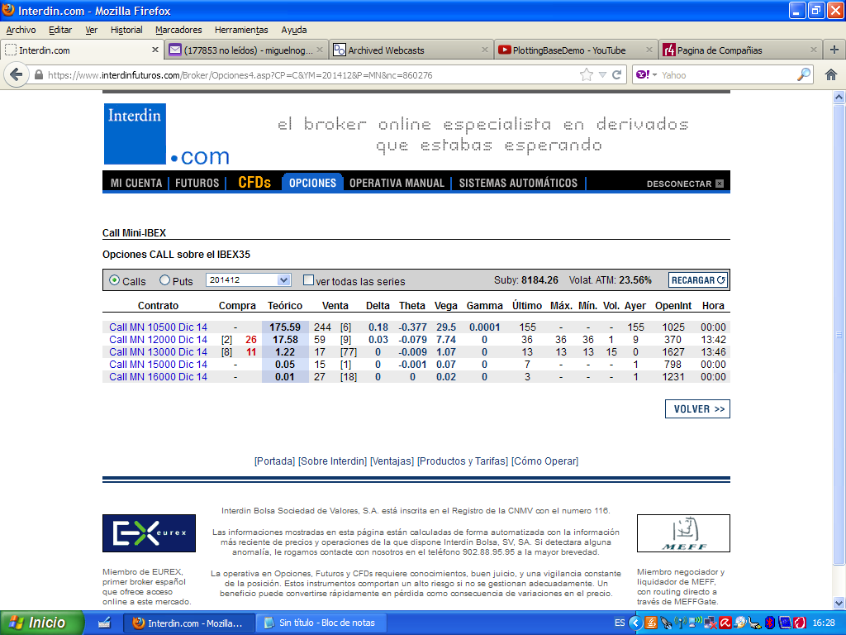Open the FUTUROS section
846x635 pixels.
[x=197, y=183]
